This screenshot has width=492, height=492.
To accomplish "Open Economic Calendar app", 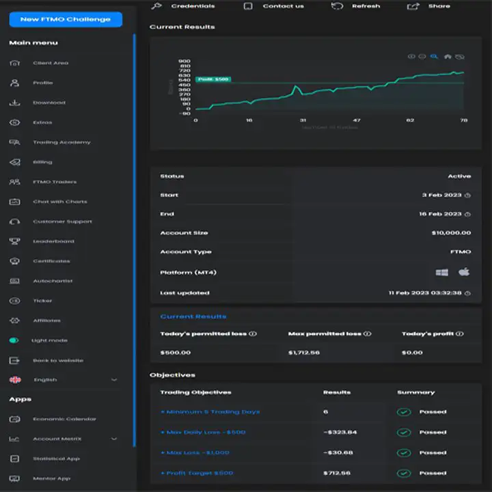I will point(64,419).
